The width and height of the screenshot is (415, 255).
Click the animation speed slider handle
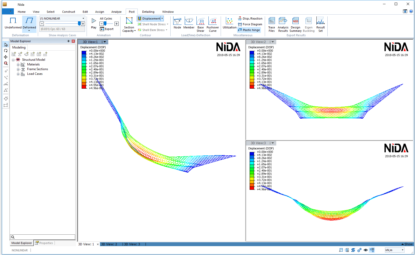pos(105,24)
